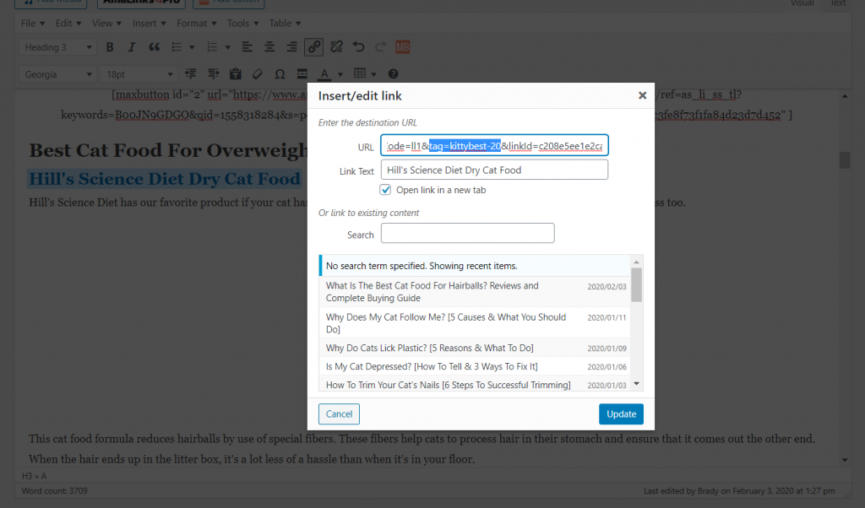
Task: Select the Is My Cat Depressed post
Action: 475,366
